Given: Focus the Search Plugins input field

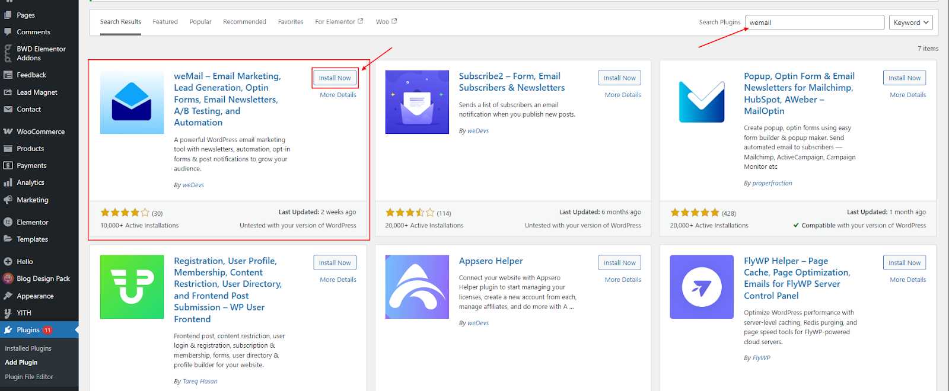Looking at the screenshot, I should click(814, 23).
